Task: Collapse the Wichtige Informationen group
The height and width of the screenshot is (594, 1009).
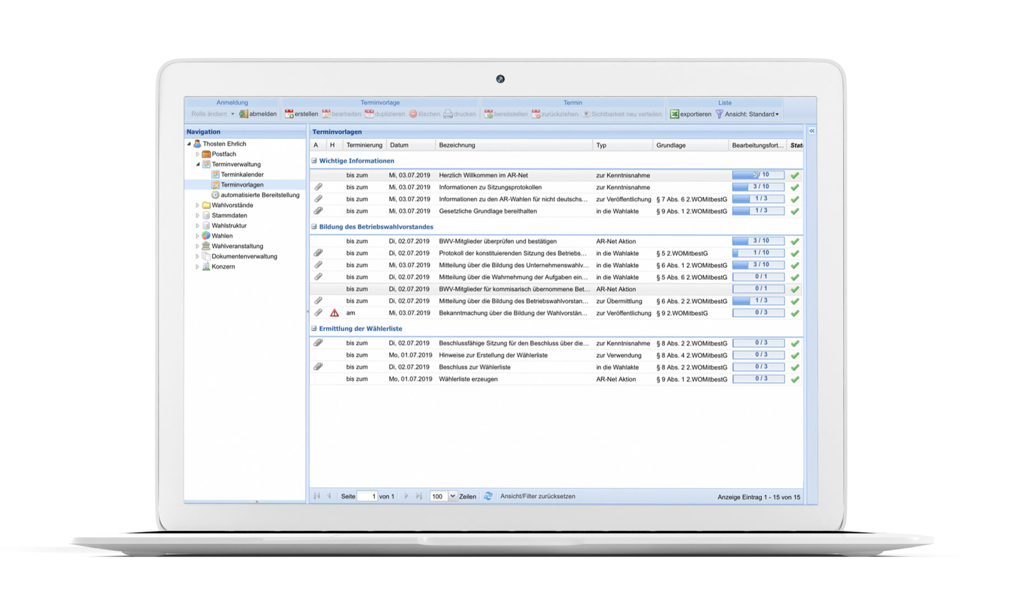Action: 314,161
